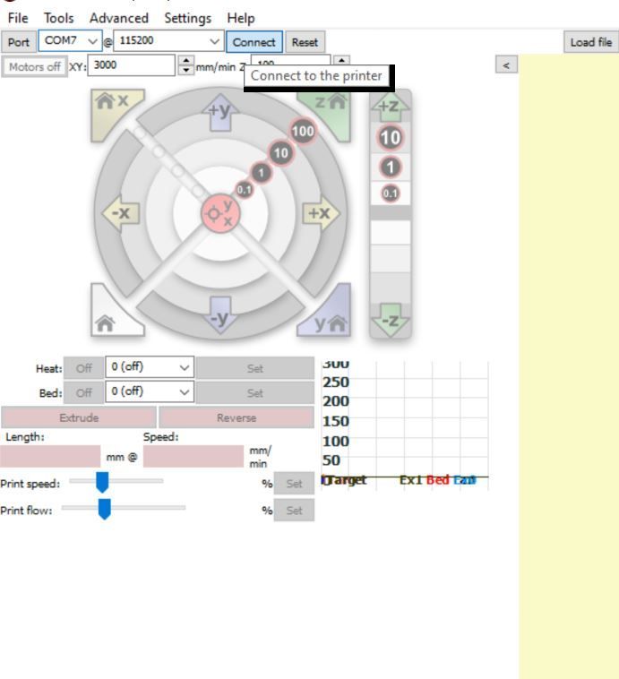
Task: Click the Connect button
Action: 254,42
